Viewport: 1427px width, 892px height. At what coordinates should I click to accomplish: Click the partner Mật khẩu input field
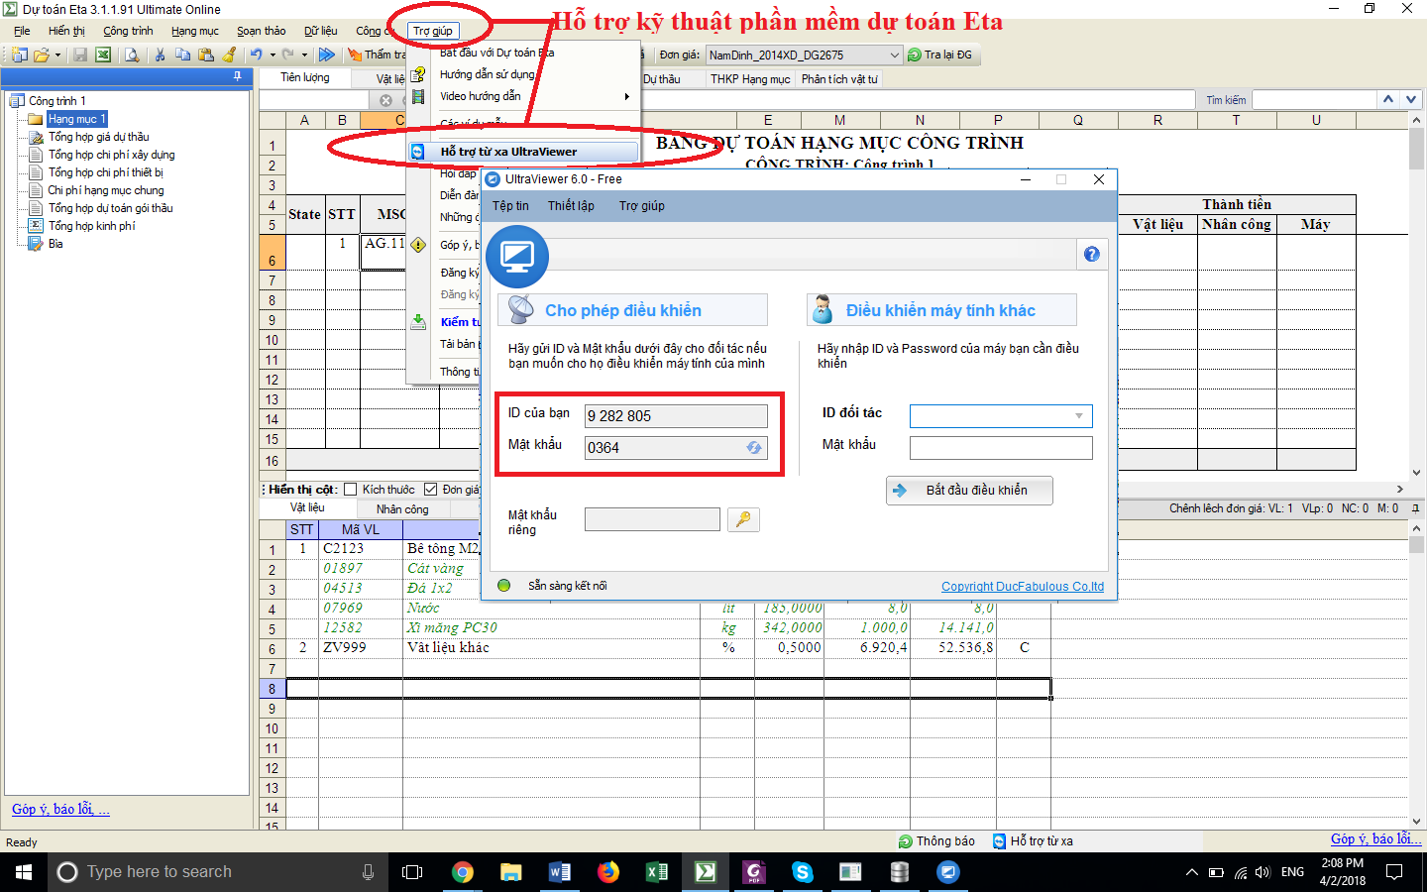coord(1001,448)
